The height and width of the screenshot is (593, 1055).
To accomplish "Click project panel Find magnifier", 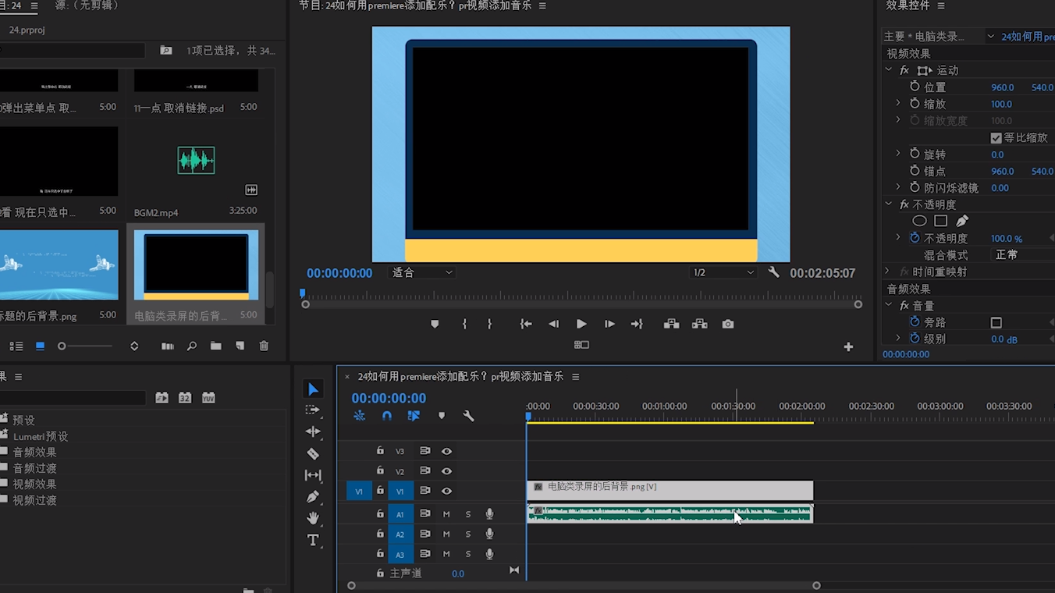I will pyautogui.click(x=191, y=346).
